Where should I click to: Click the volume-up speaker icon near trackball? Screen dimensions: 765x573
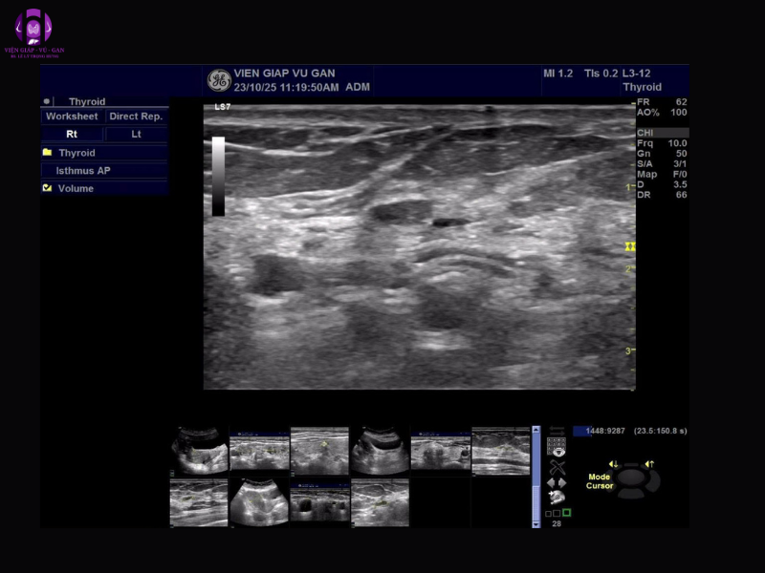pos(648,464)
